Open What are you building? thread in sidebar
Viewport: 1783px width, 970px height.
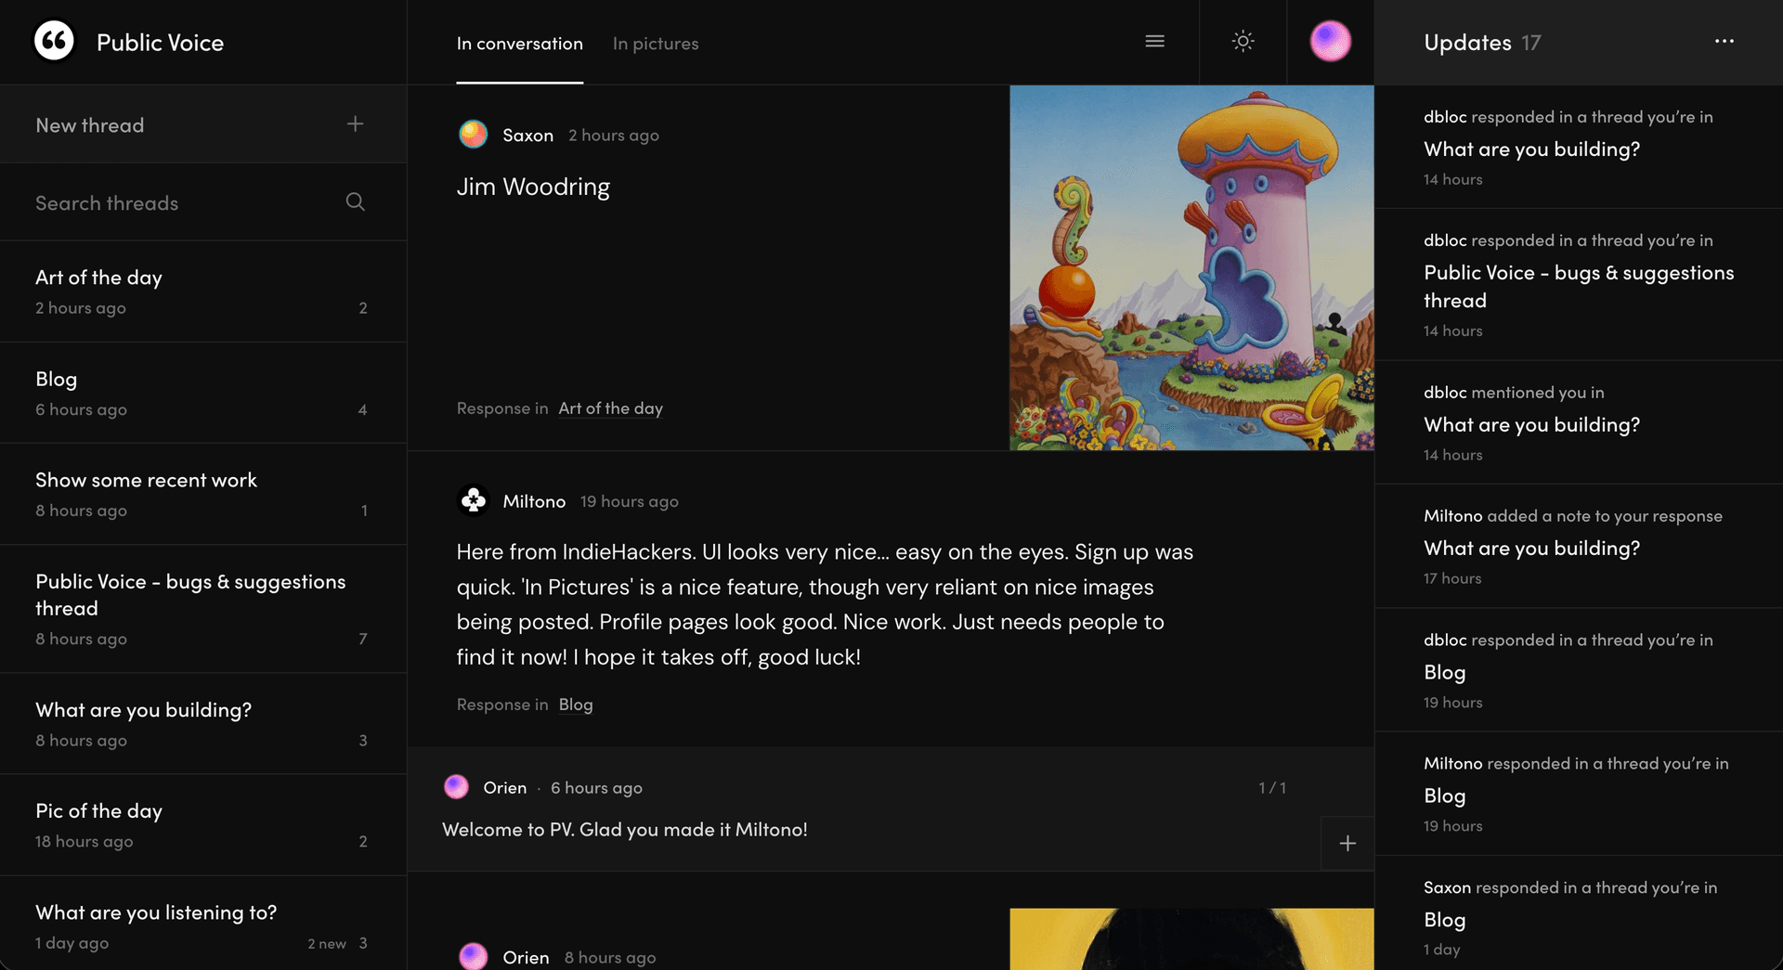click(x=202, y=724)
